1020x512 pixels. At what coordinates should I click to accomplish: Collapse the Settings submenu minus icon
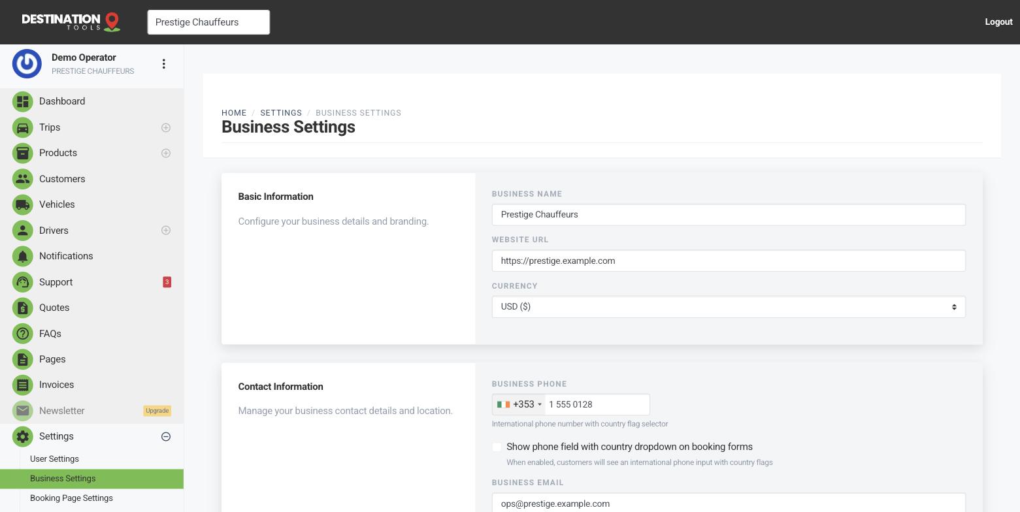pyautogui.click(x=166, y=436)
